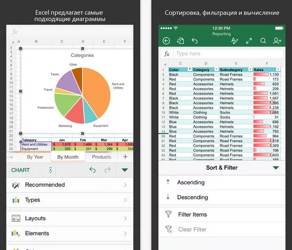
Task: Click the Jan column header cell
Action: (x=62, y=140)
